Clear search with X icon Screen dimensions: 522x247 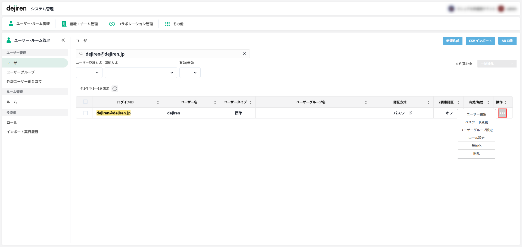tap(244, 54)
